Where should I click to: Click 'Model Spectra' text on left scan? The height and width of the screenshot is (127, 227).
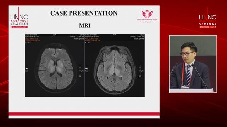[x=79, y=39]
